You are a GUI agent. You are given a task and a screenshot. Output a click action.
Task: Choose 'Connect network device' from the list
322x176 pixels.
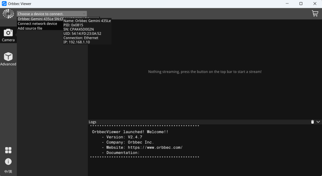pyautogui.click(x=37, y=24)
